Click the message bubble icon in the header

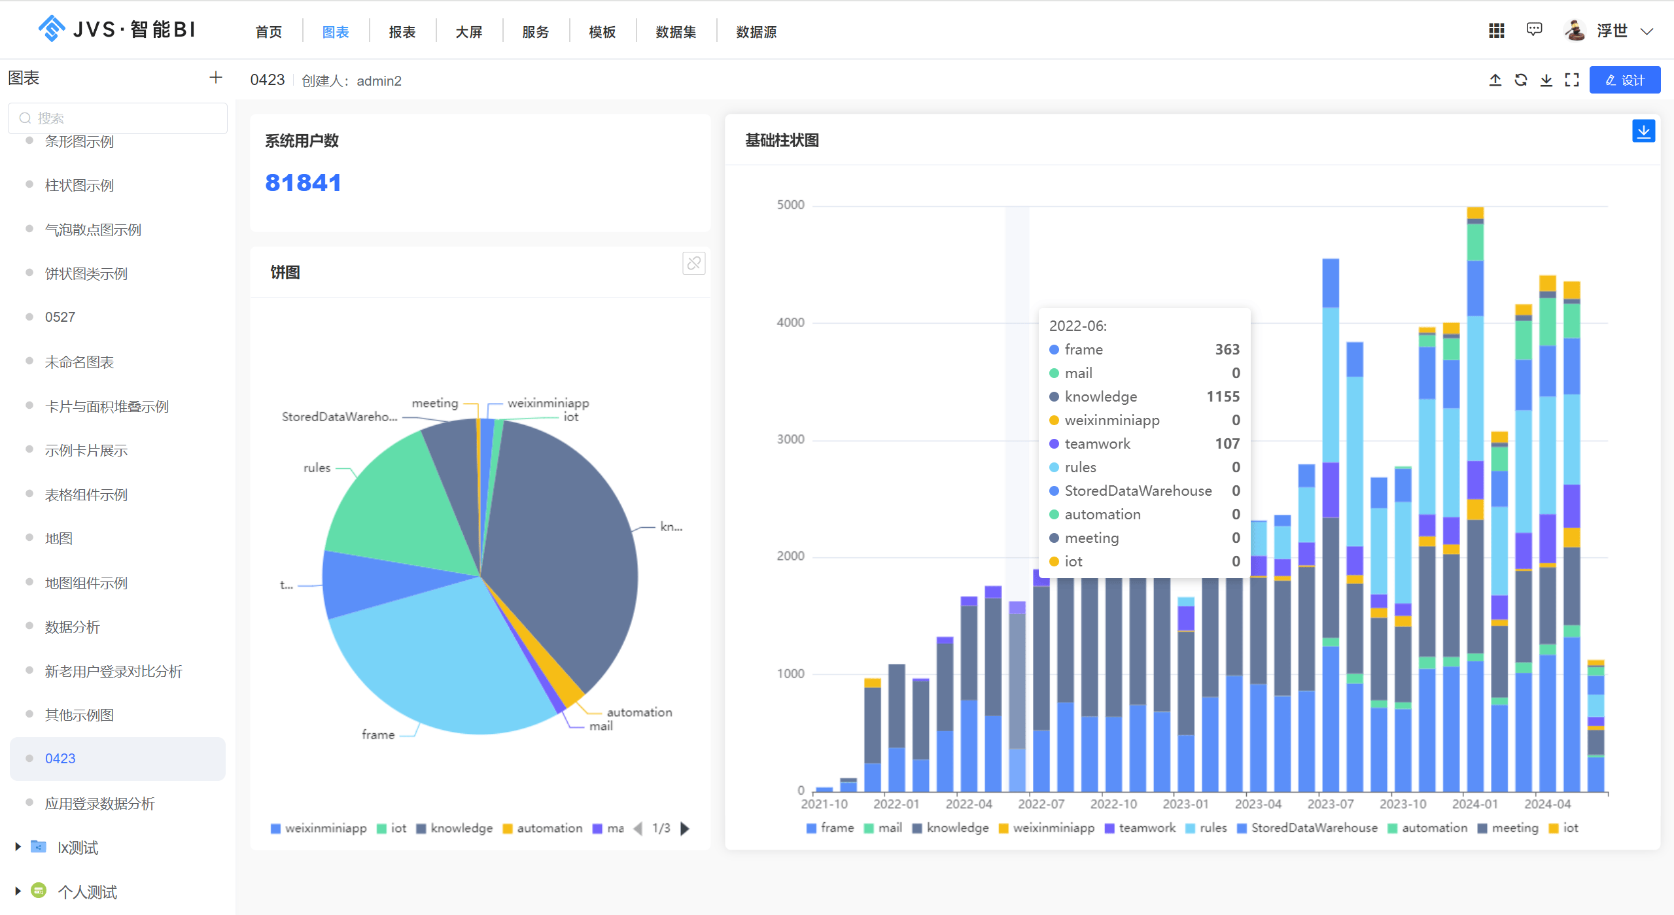pyautogui.click(x=1534, y=29)
